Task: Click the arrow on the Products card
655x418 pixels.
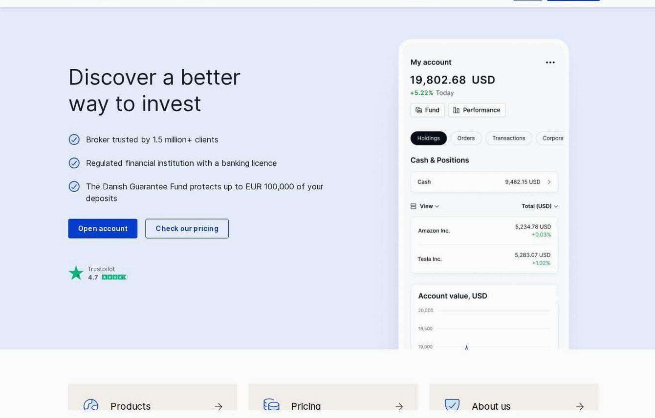Action: pos(218,407)
